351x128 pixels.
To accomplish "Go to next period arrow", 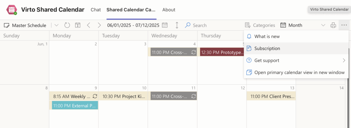I will click(99, 25).
